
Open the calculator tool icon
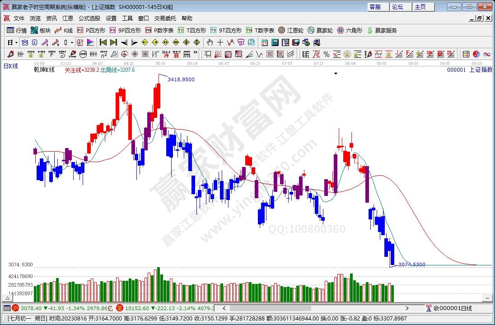[275, 42]
